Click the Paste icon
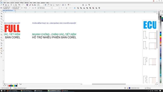 click(16, 5)
